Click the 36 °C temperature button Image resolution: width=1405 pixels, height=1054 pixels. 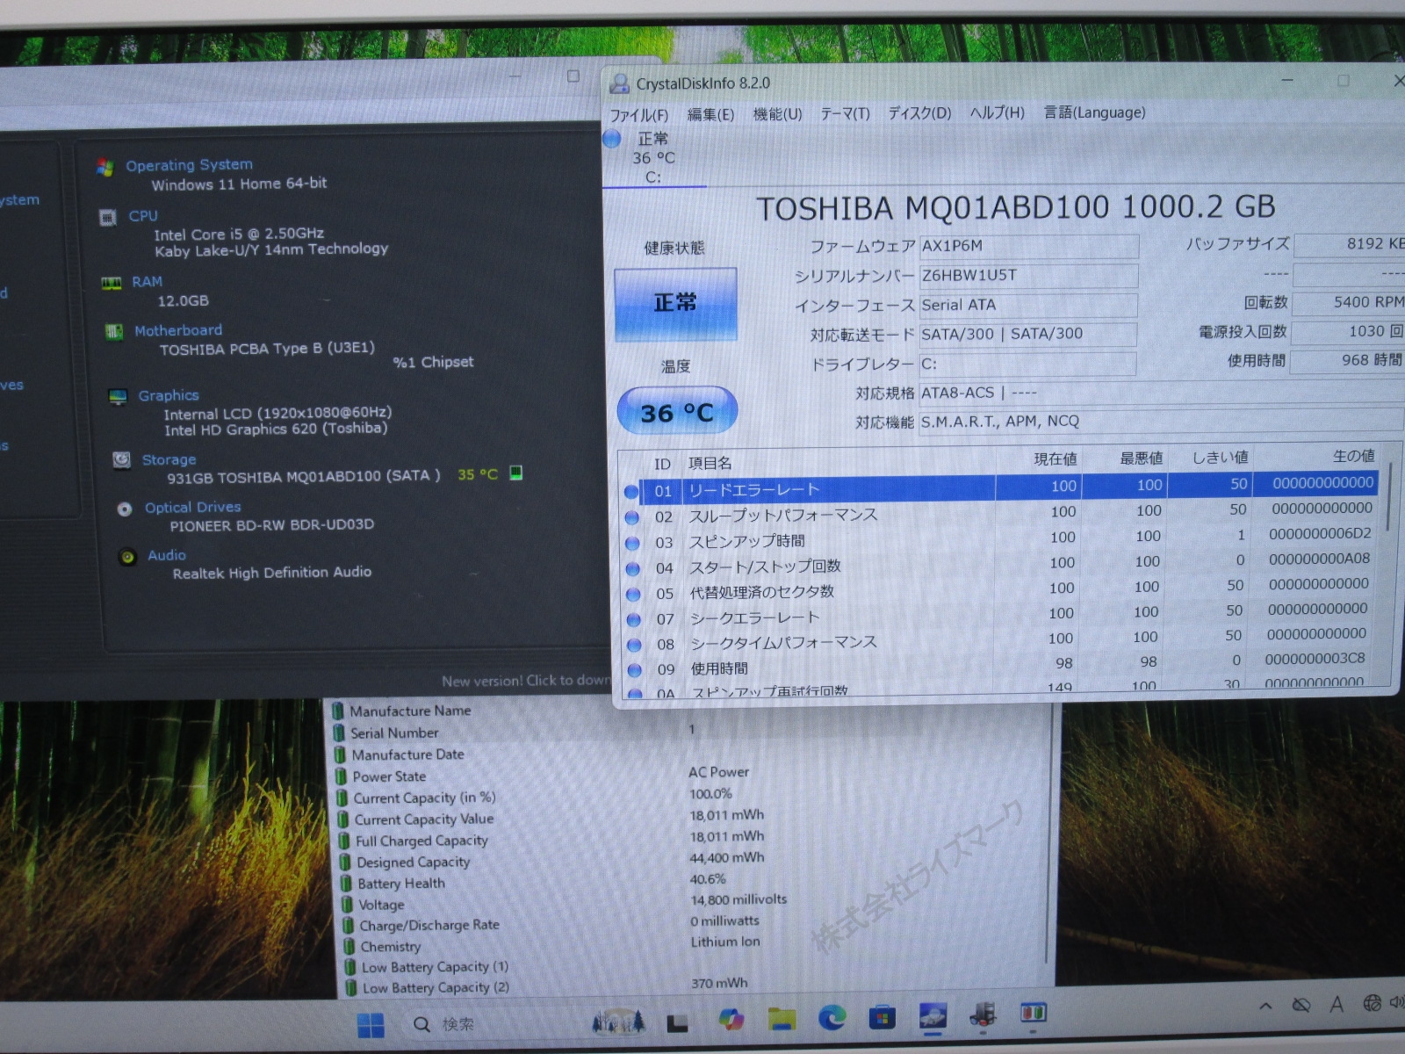pyautogui.click(x=676, y=412)
